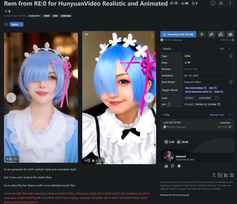Screen dimensions: 237x204
Task: Click the info icon in Type row
Action: tap(231, 56)
